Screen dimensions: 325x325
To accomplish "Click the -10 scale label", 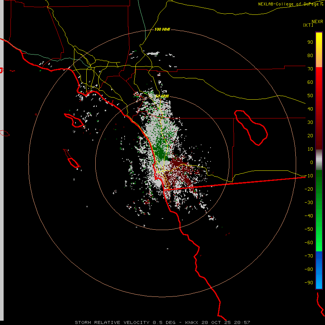I will coord(309,176).
